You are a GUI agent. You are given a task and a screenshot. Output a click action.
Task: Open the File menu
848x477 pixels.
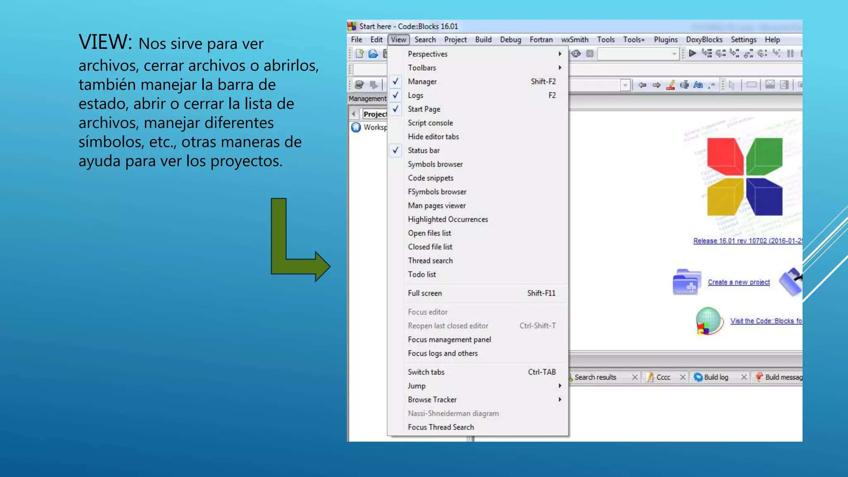click(x=357, y=39)
